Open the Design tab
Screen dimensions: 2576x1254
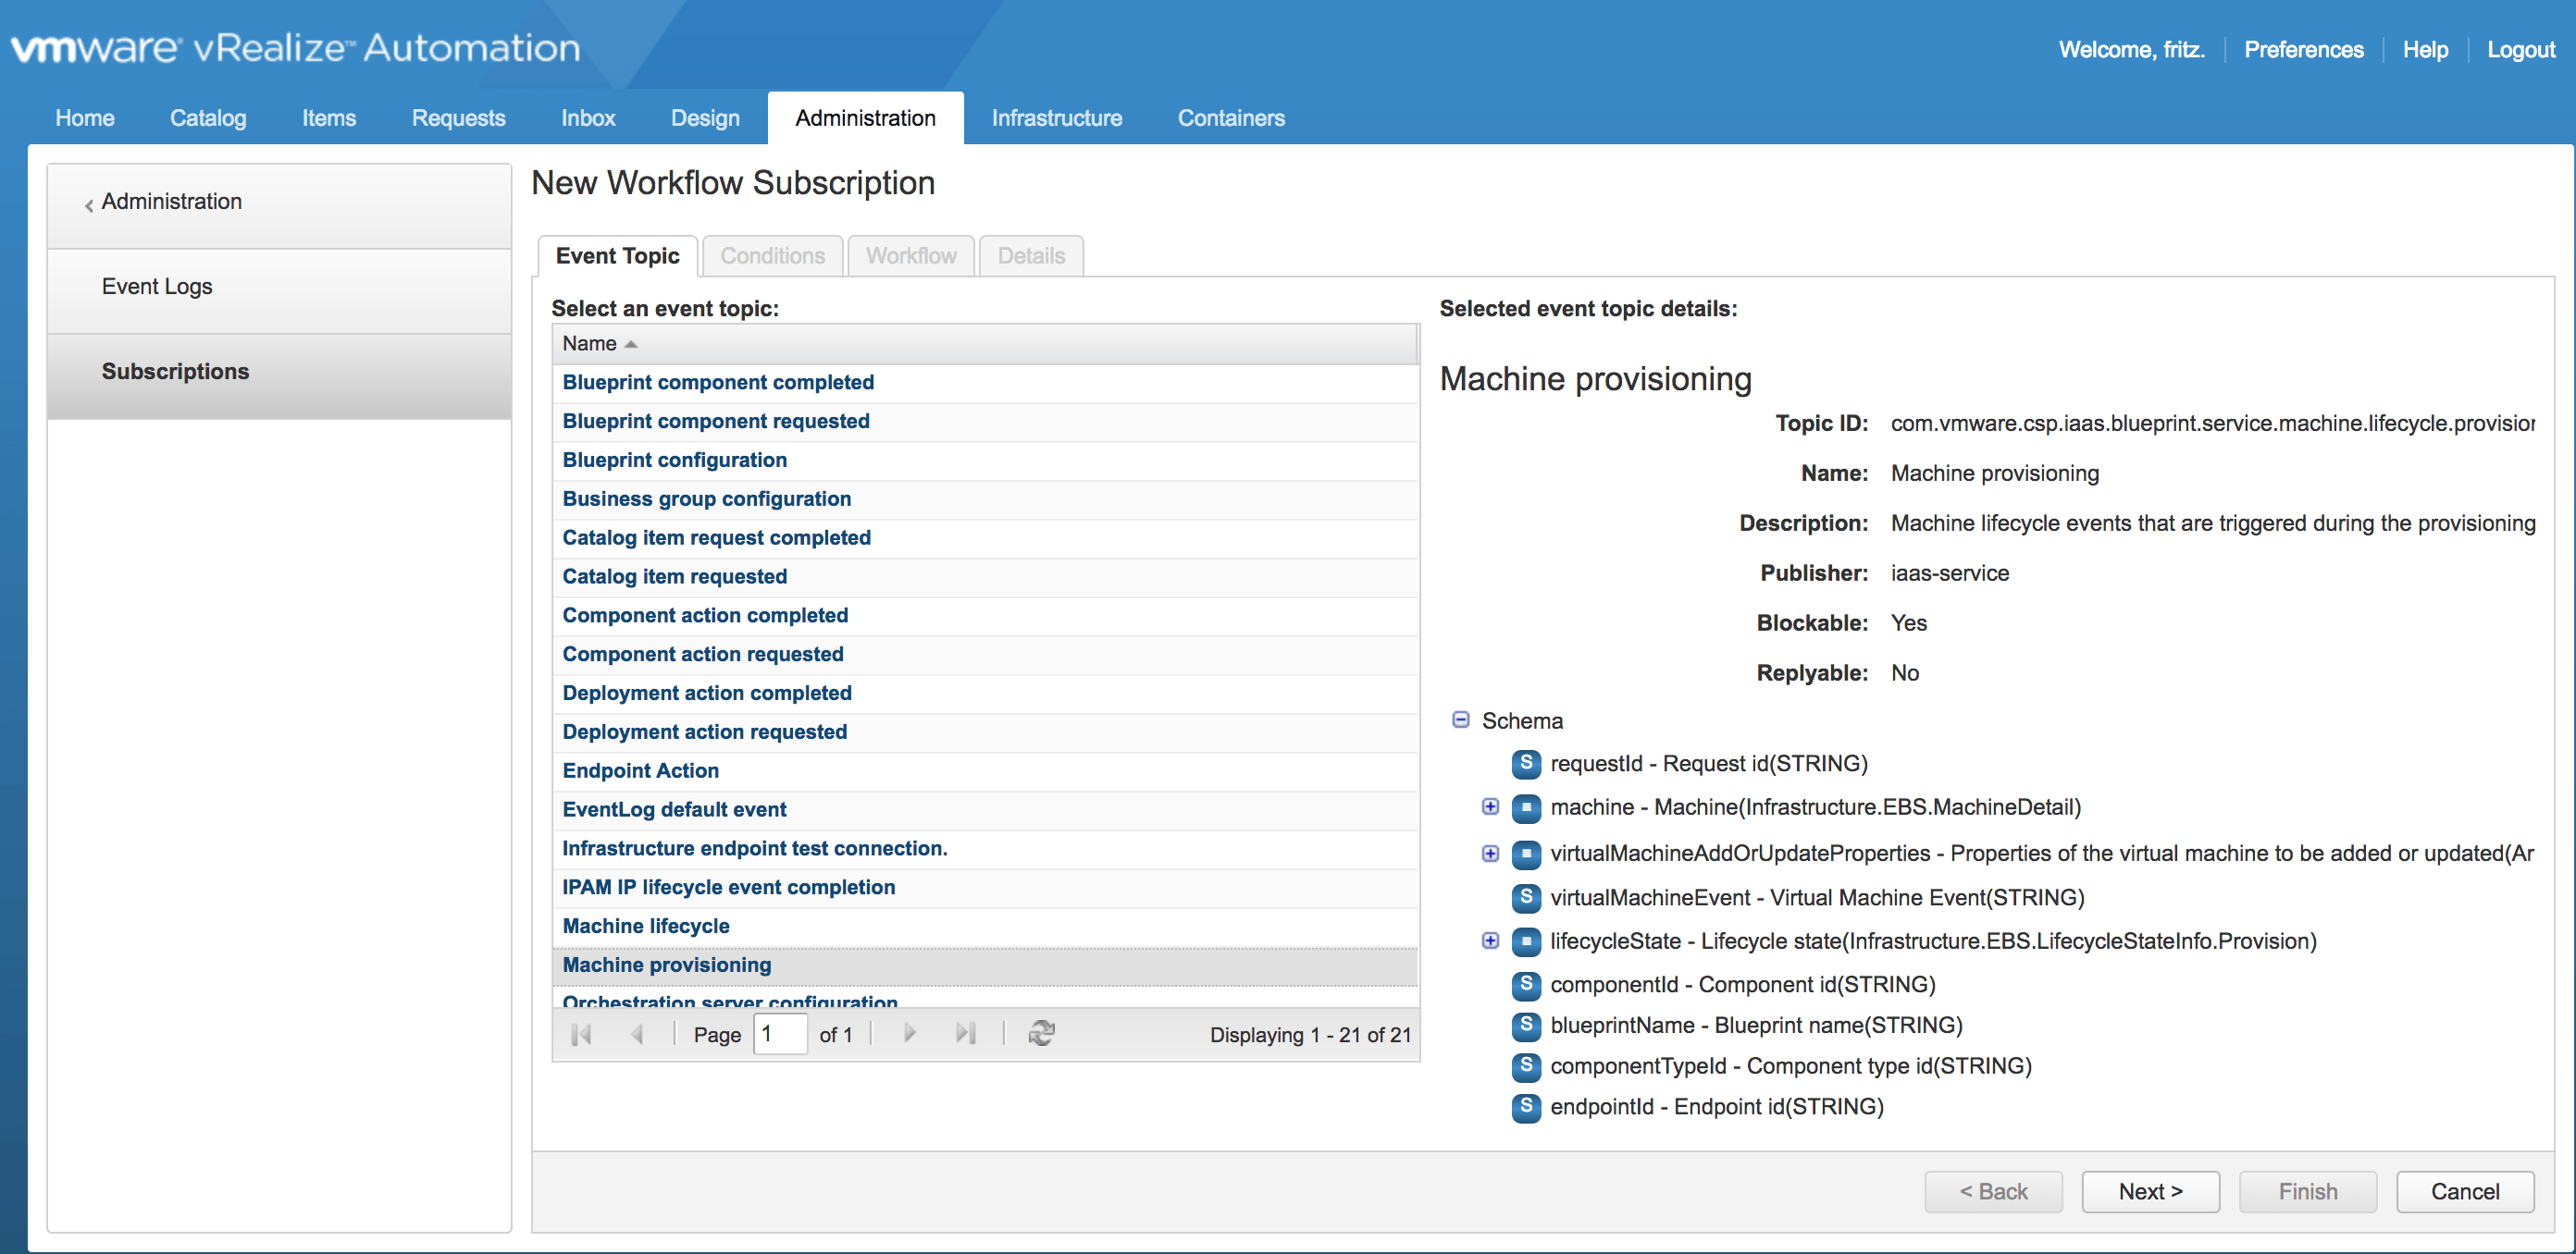tap(705, 117)
